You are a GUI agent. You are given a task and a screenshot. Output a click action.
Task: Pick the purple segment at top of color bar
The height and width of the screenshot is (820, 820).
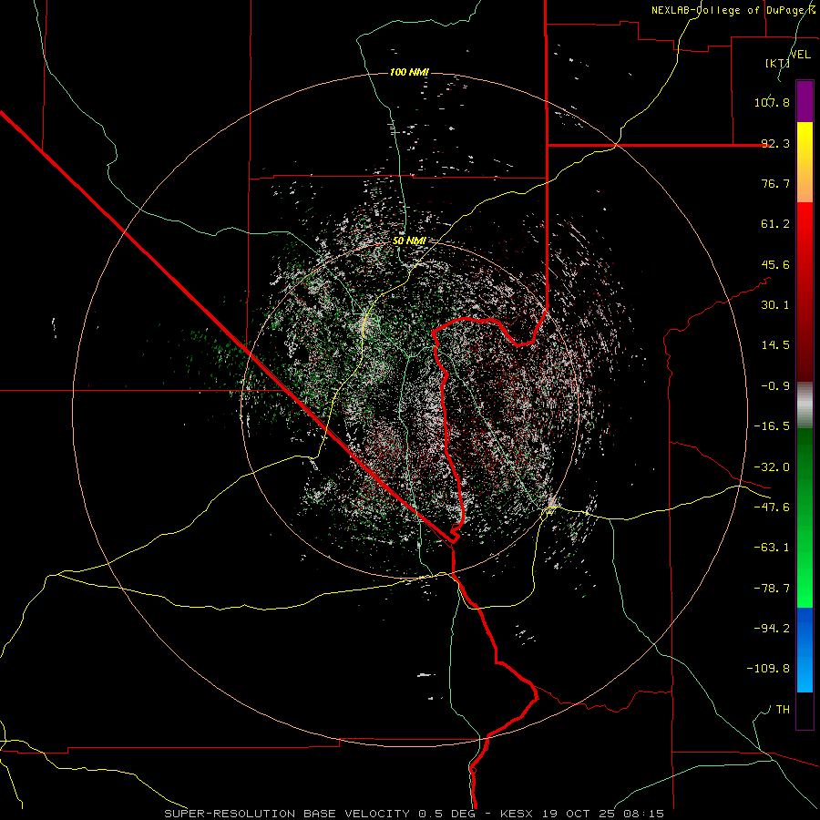pyautogui.click(x=805, y=101)
